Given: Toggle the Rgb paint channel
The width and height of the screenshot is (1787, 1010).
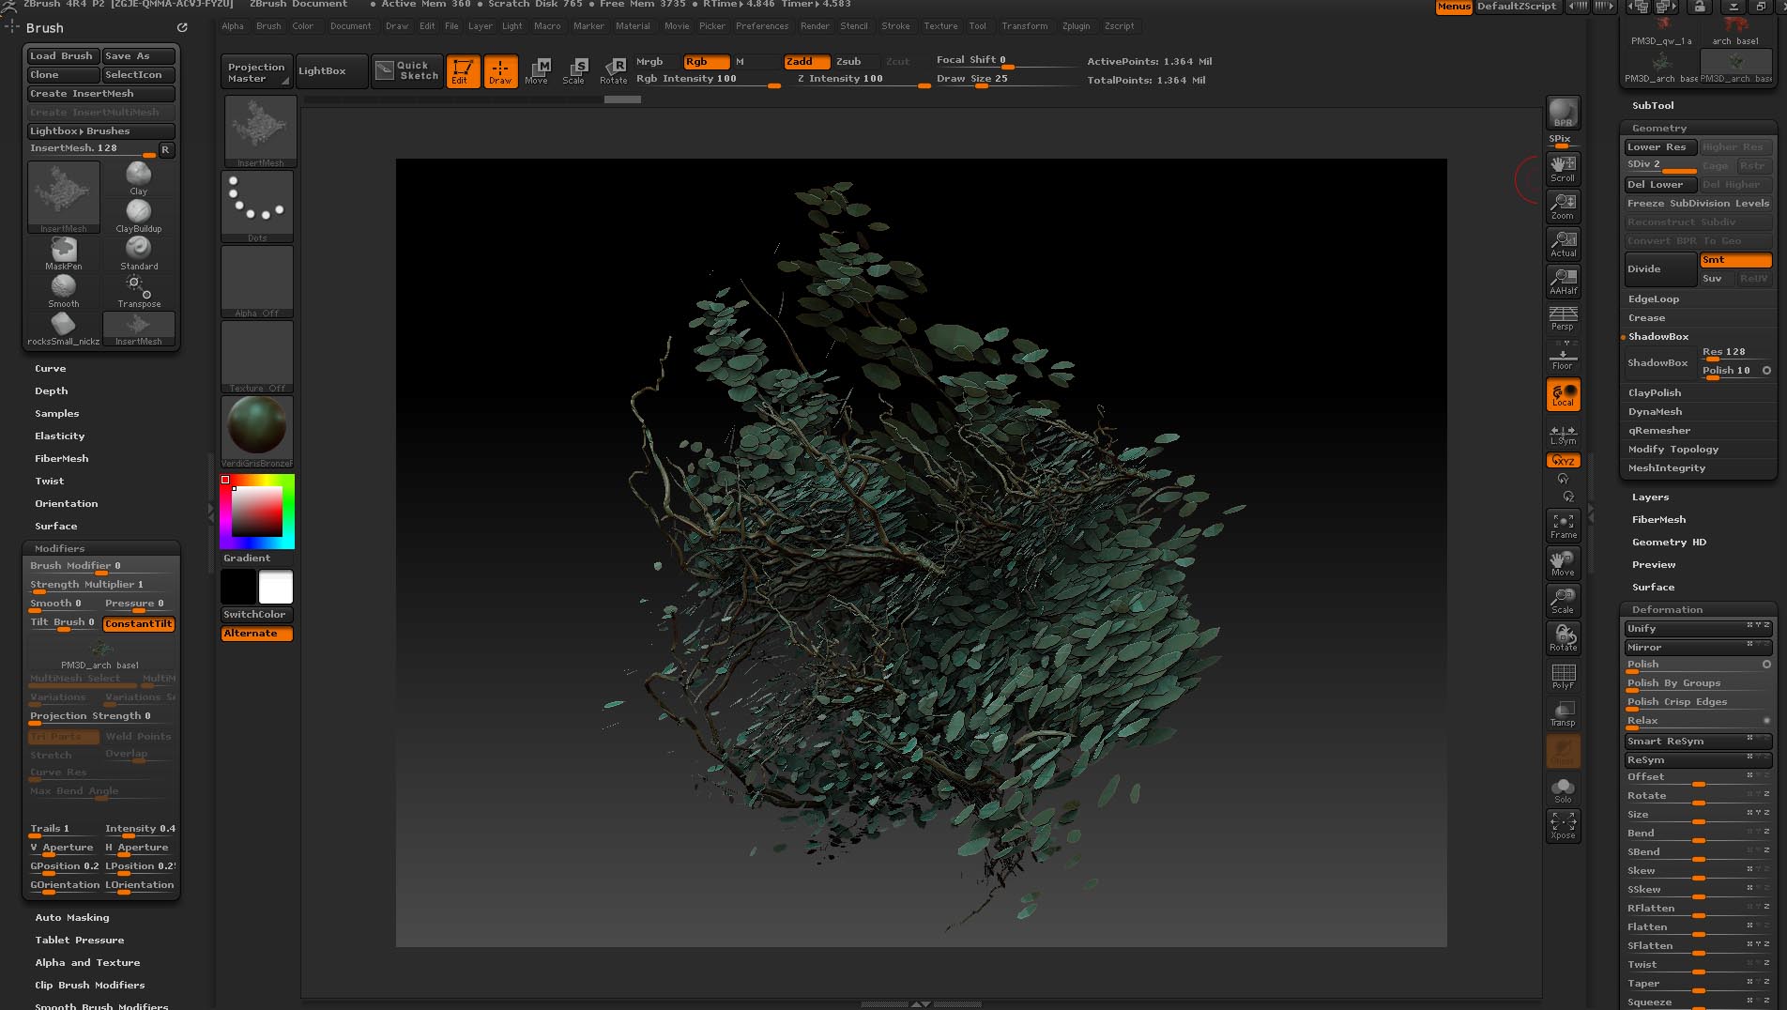Looking at the screenshot, I should click(x=706, y=62).
